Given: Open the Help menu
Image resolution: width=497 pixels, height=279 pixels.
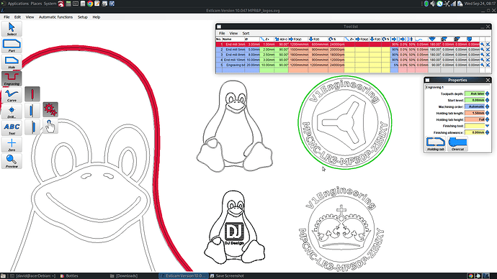Looking at the screenshot, I should click(97, 17).
